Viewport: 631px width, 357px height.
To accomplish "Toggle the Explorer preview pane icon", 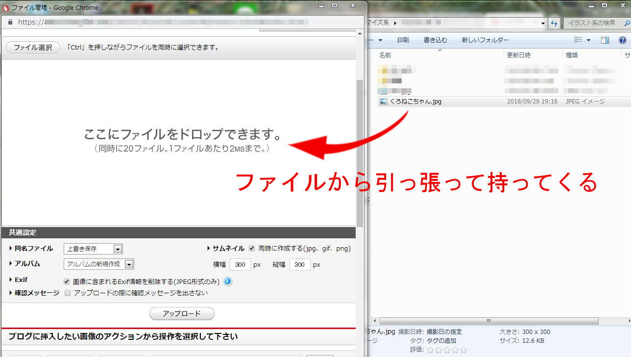I will pos(605,40).
